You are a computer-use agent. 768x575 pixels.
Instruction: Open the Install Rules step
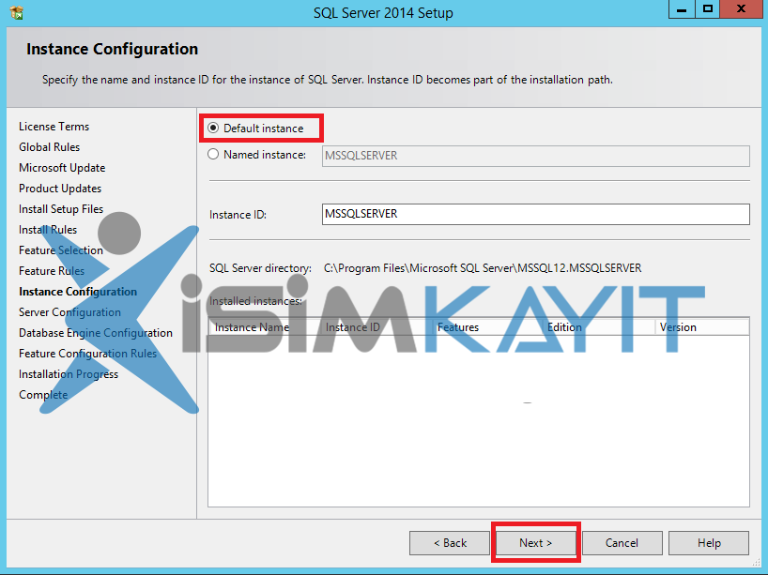coord(48,230)
